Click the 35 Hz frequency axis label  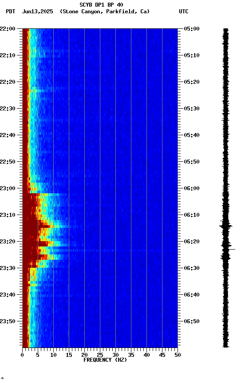point(131,355)
